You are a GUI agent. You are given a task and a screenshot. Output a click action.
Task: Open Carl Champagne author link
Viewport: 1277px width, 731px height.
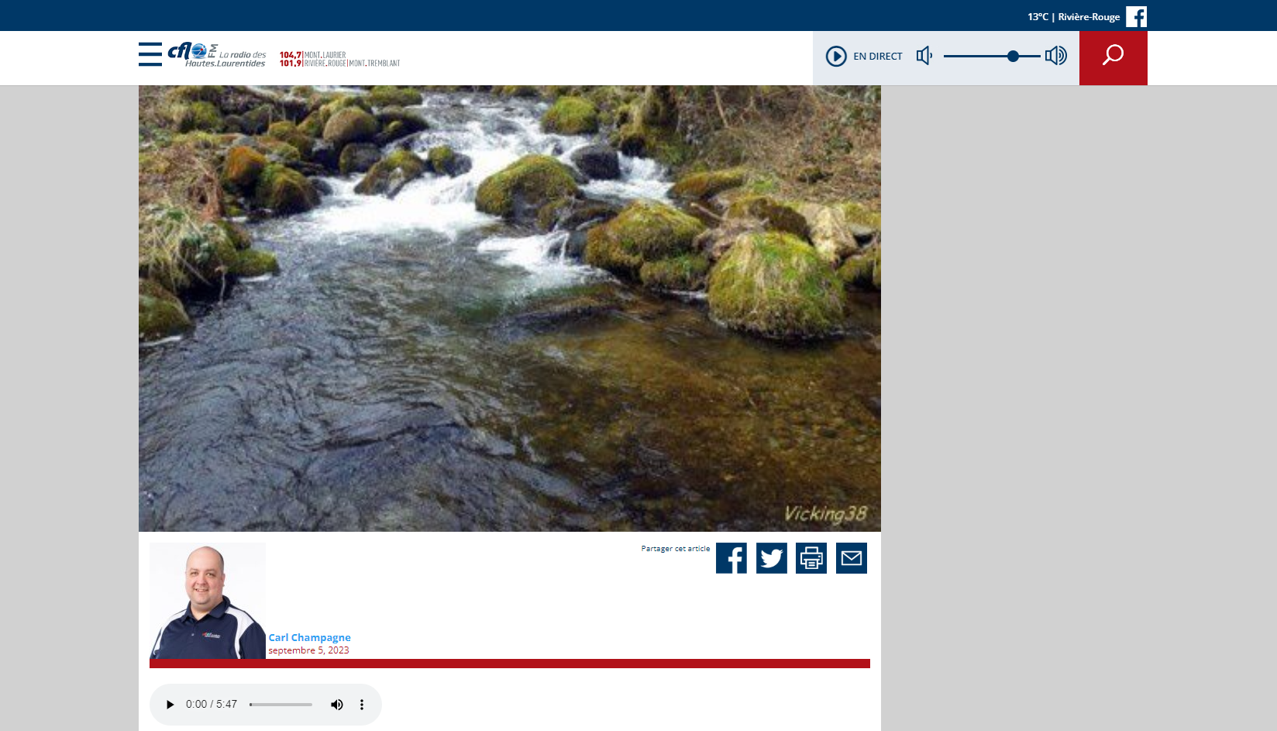pos(309,637)
